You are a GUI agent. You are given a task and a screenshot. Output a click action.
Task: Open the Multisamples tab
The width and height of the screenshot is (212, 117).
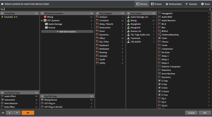[x=173, y=4]
